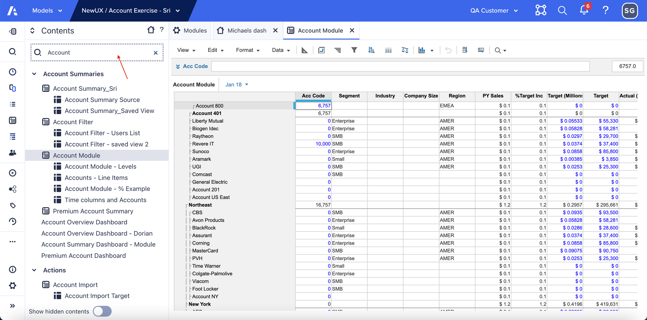Open the settings gear in the left sidebar
The image size is (647, 320).
click(x=12, y=285)
